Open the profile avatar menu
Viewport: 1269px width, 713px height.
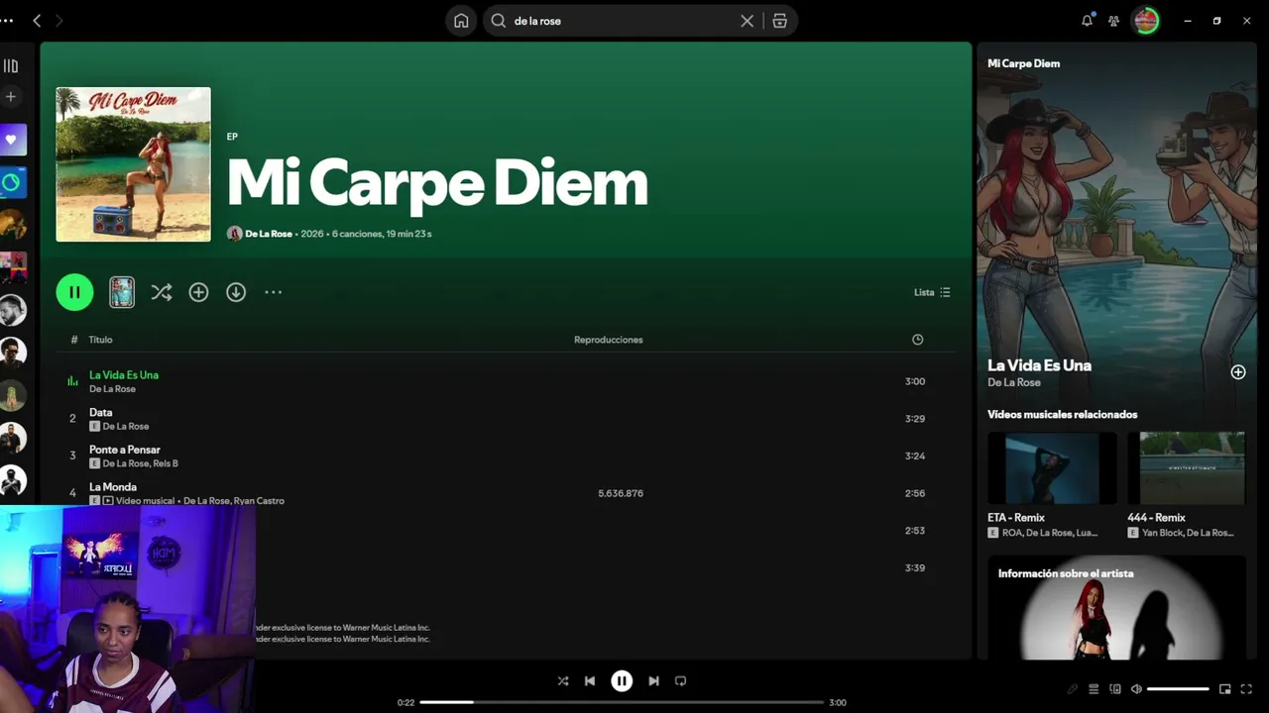point(1146,21)
